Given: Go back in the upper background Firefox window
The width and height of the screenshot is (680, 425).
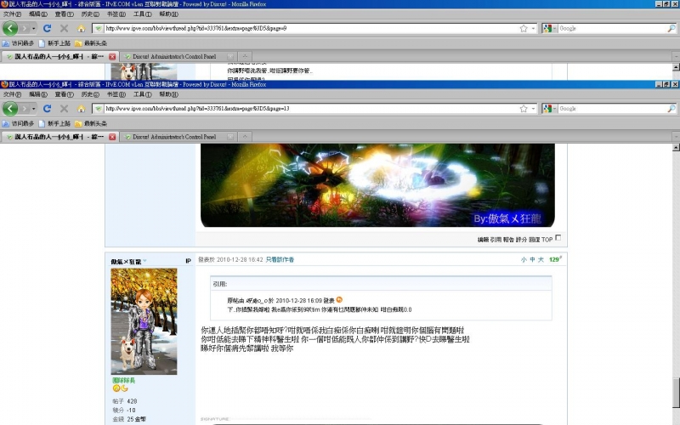Looking at the screenshot, I should [10, 28].
